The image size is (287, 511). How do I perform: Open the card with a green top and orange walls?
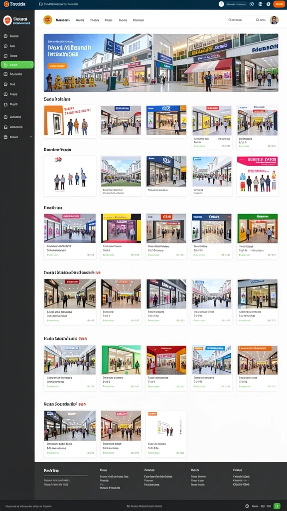click(x=257, y=236)
